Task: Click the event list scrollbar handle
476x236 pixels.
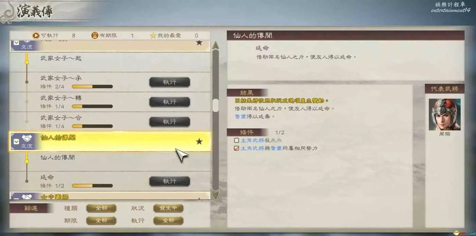Action: pyautogui.click(x=216, y=105)
